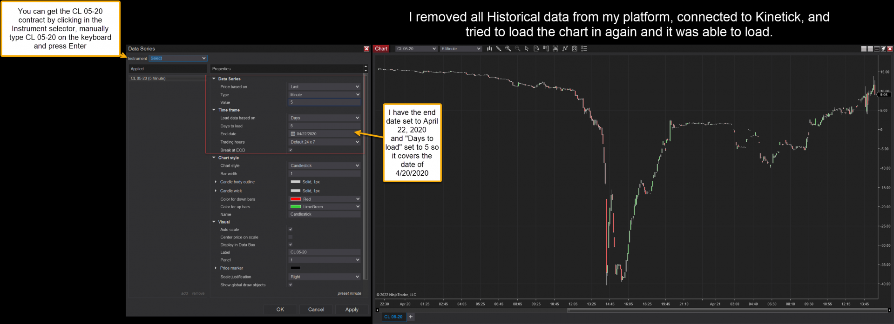894x324 pixels.
Task: Open the Panel dropdown
Action: point(325,260)
